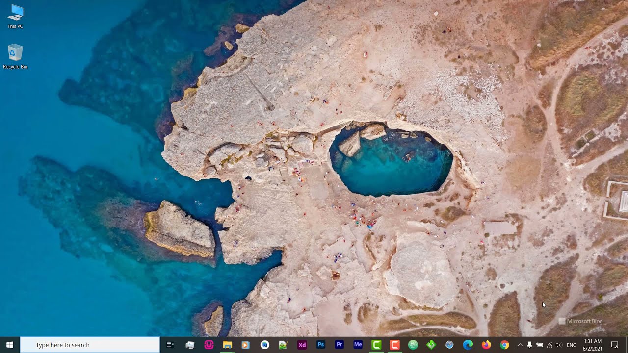Open the Wi-Fi network tray icon
The height and width of the screenshot is (353, 628).
[x=549, y=345]
